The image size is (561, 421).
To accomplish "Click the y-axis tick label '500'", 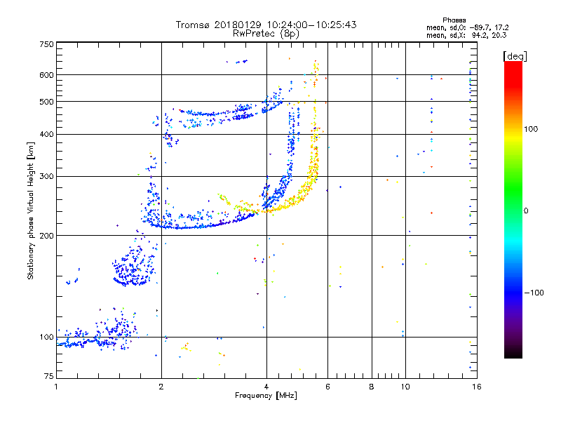I will click(x=46, y=102).
